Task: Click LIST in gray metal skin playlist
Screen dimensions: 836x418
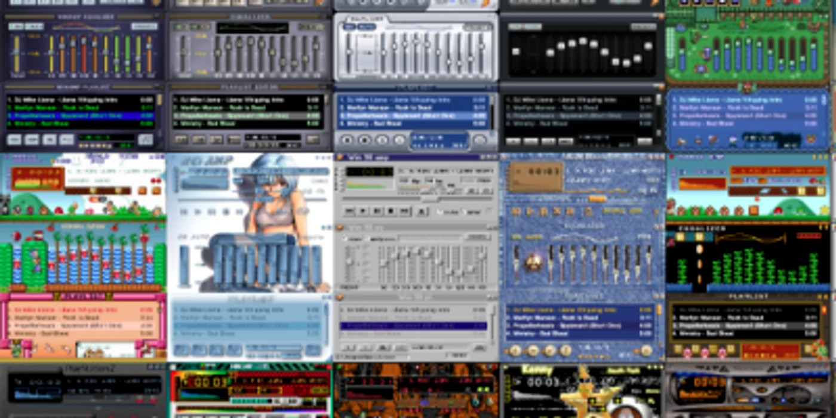Action: (x=312, y=140)
